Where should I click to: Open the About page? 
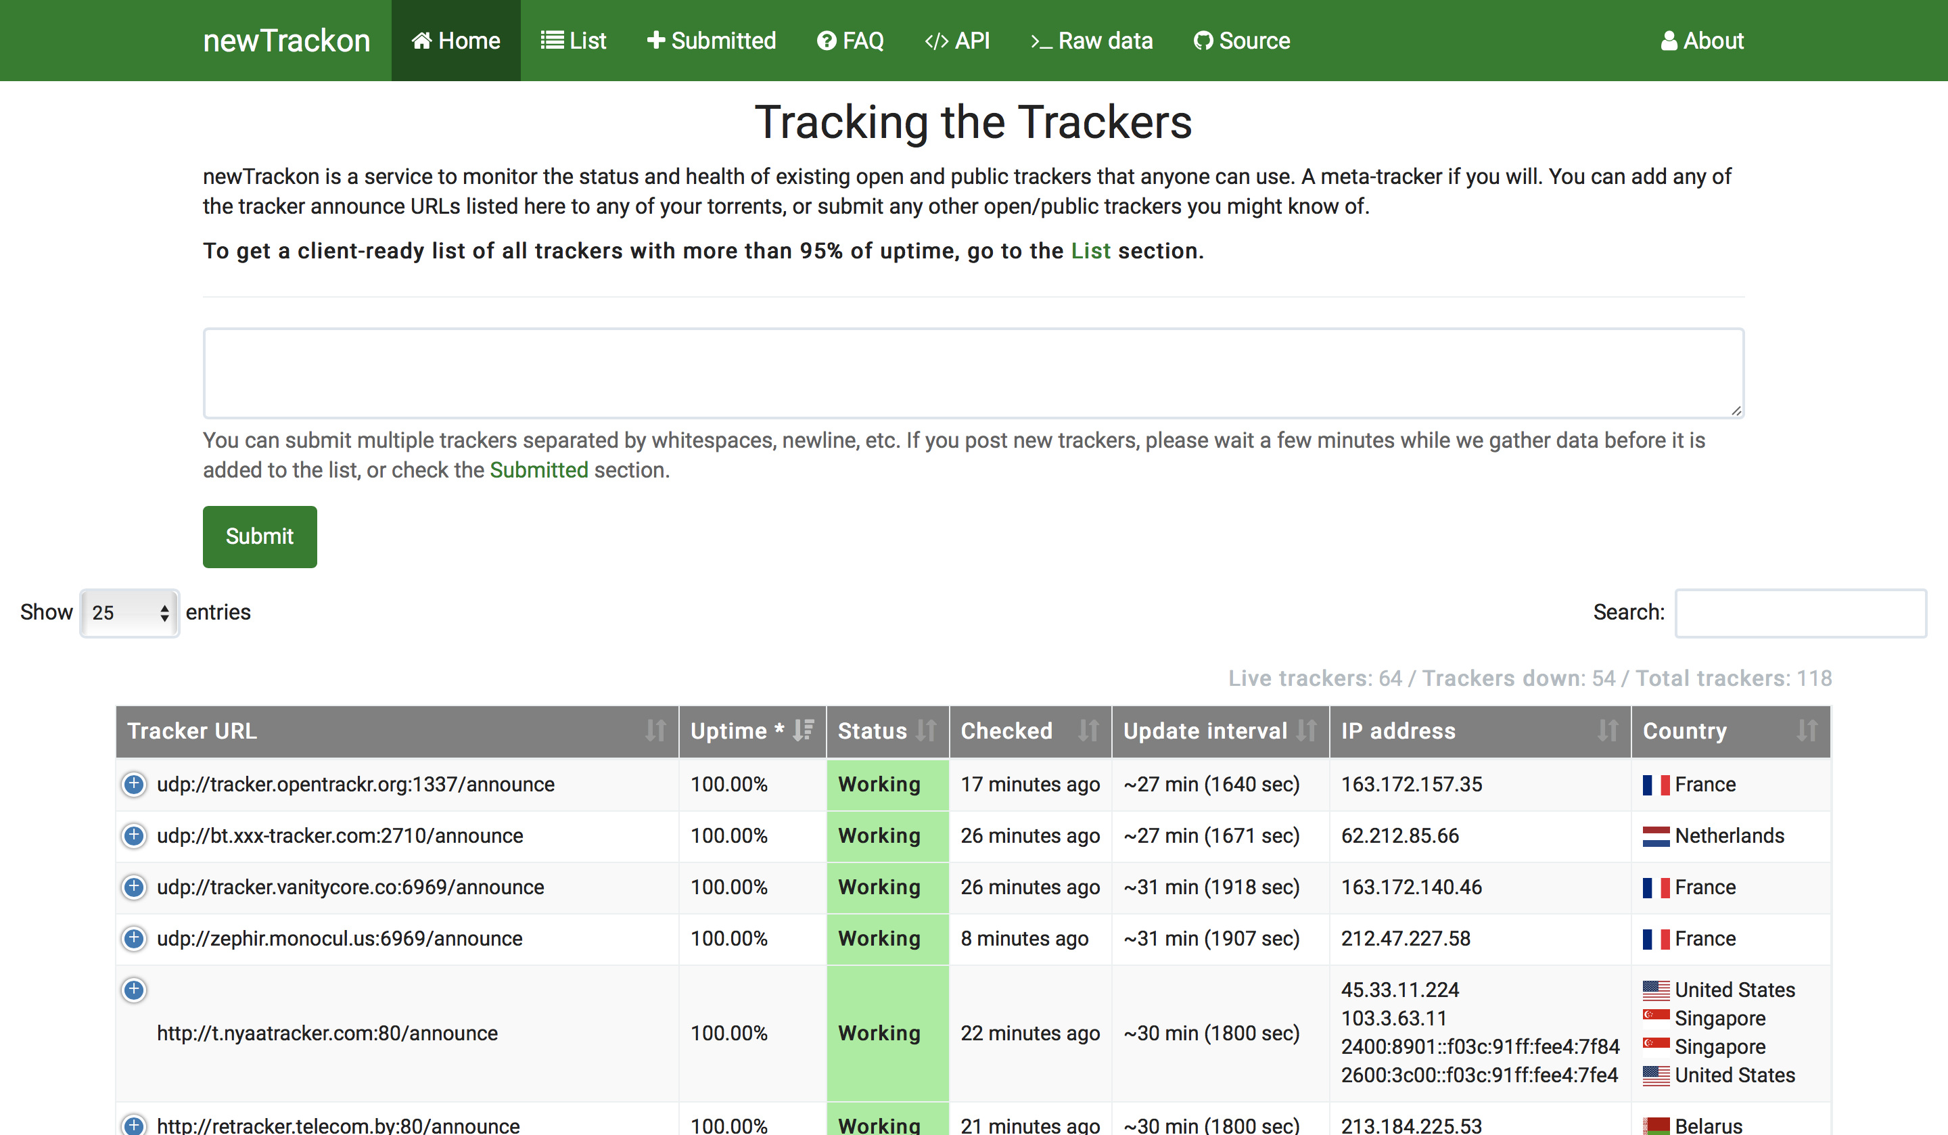click(1702, 40)
